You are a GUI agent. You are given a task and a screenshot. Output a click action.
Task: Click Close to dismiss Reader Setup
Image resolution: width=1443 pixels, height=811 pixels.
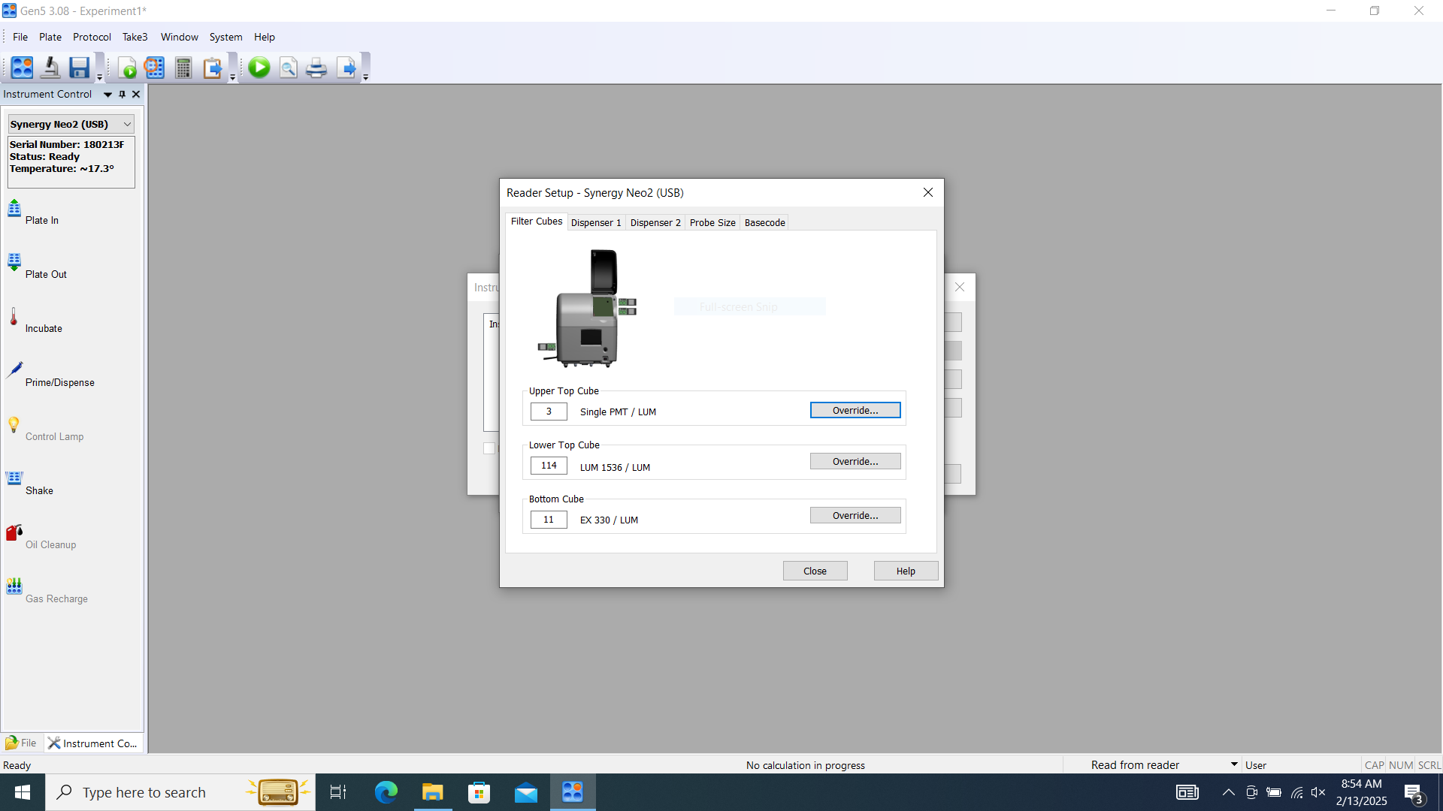pyautogui.click(x=815, y=571)
